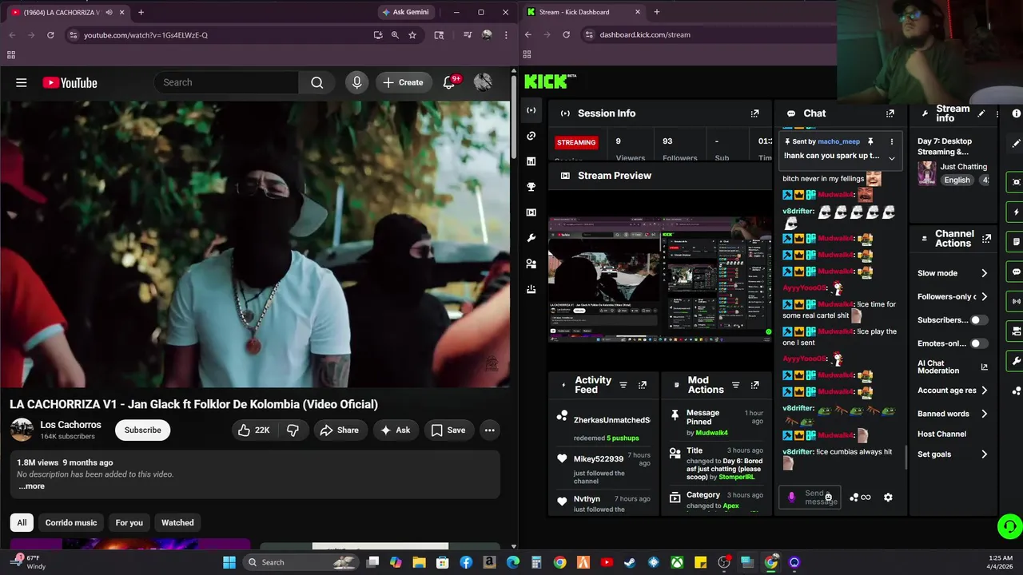The width and height of the screenshot is (1023, 575).
Task: Unpin the pinned chat message
Action: [x=870, y=141]
